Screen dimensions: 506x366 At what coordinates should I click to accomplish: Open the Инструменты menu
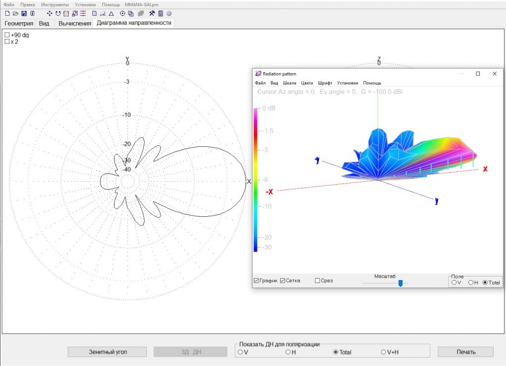tap(55, 4)
